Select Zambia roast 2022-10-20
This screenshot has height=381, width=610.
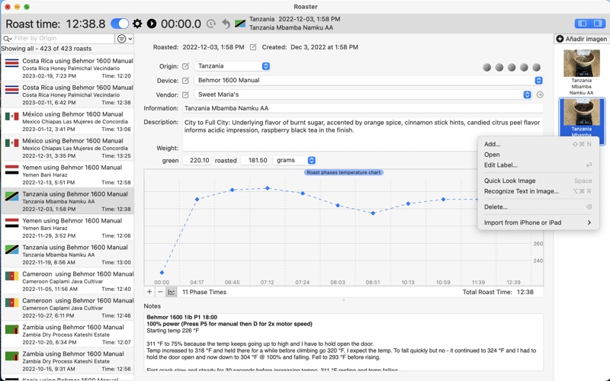click(67, 335)
